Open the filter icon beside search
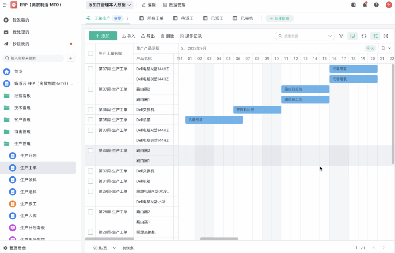Viewport: 395px width, 253px height. coord(341,36)
